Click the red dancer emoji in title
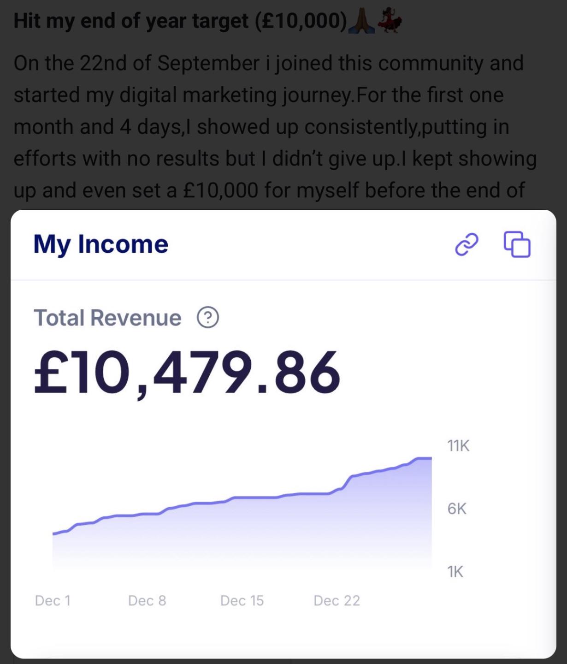 (x=389, y=21)
